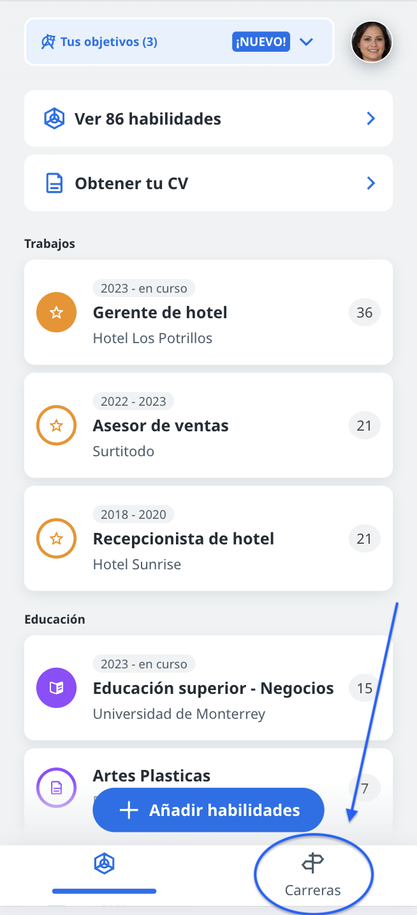Click the purple book icon for Educación superior
Viewport: 417px width, 915px height.
click(x=57, y=688)
